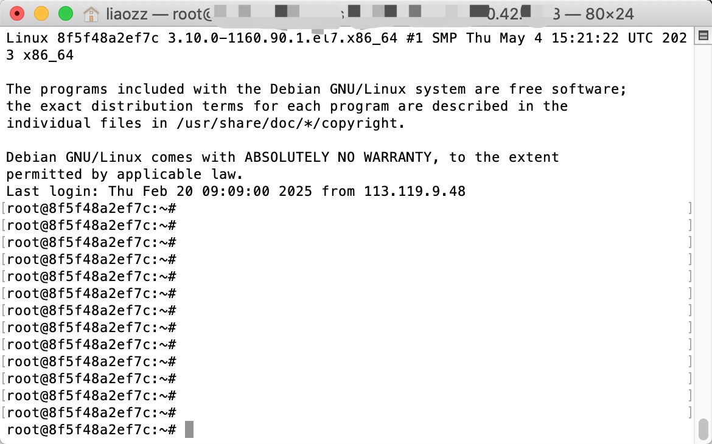Click the left bracket mark of the first prompt
The image size is (712, 444).
click(4, 209)
